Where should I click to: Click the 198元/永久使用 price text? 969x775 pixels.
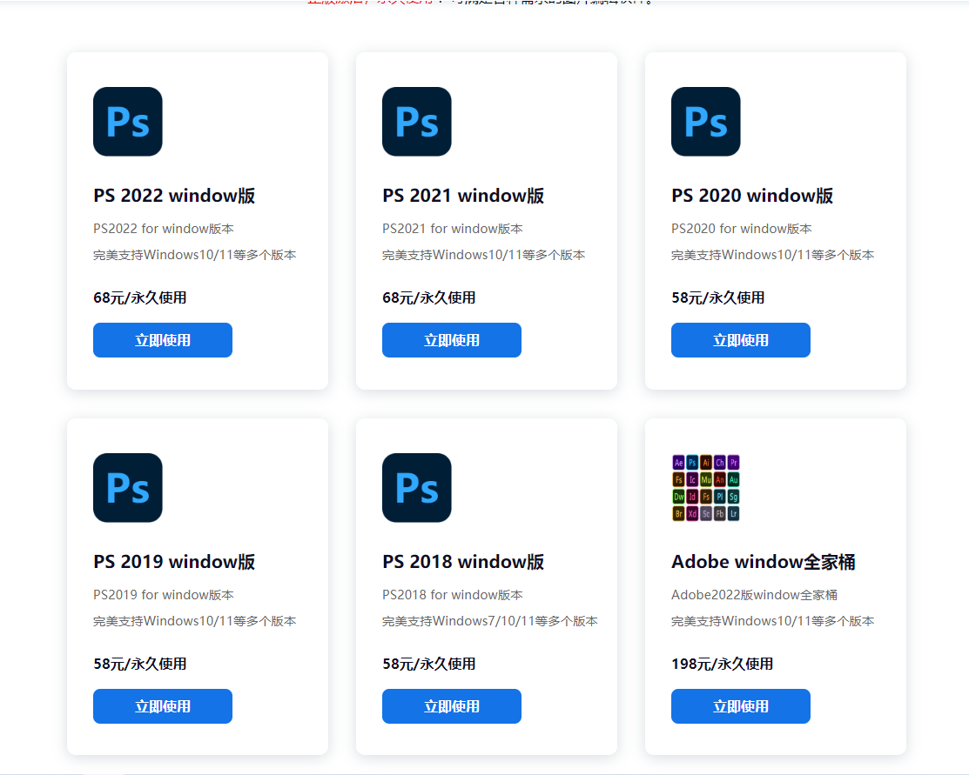click(723, 665)
